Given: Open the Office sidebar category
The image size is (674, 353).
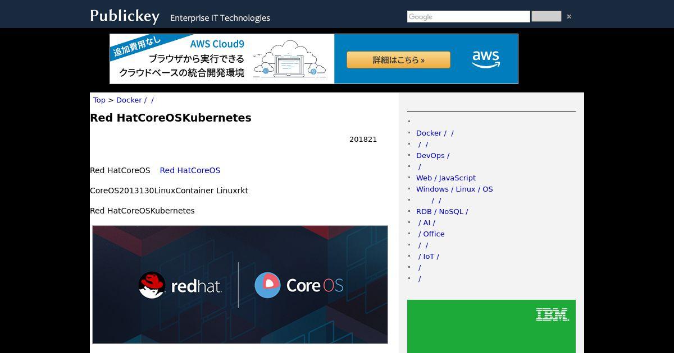Looking at the screenshot, I should click(x=431, y=234).
